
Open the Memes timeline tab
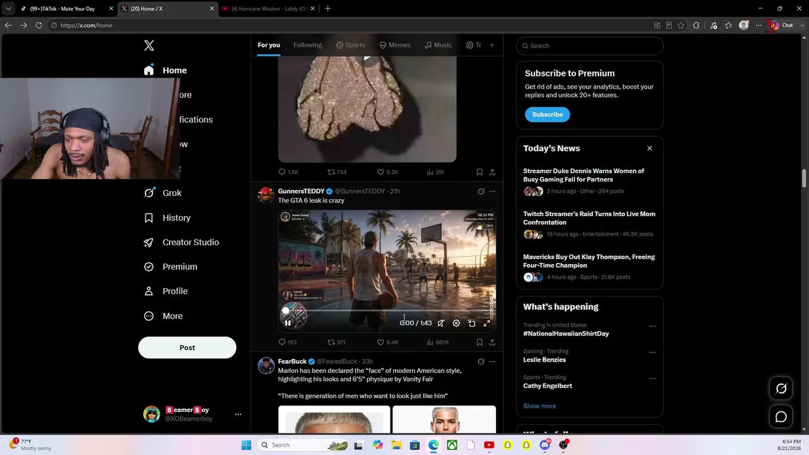pos(395,45)
